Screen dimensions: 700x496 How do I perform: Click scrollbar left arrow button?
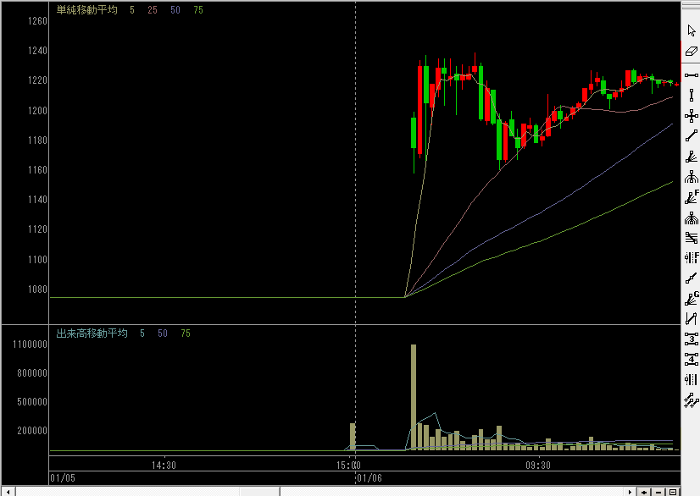8,492
